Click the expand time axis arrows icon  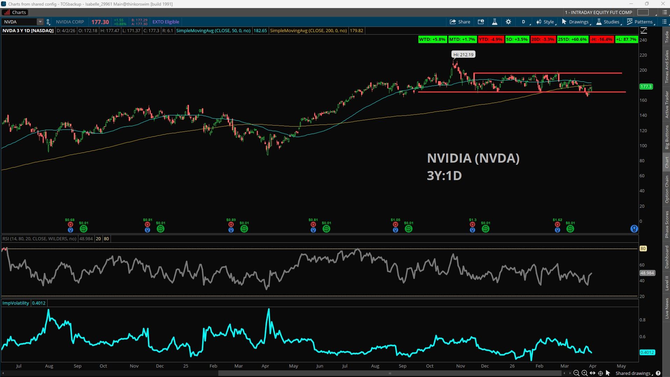pyautogui.click(x=592, y=373)
